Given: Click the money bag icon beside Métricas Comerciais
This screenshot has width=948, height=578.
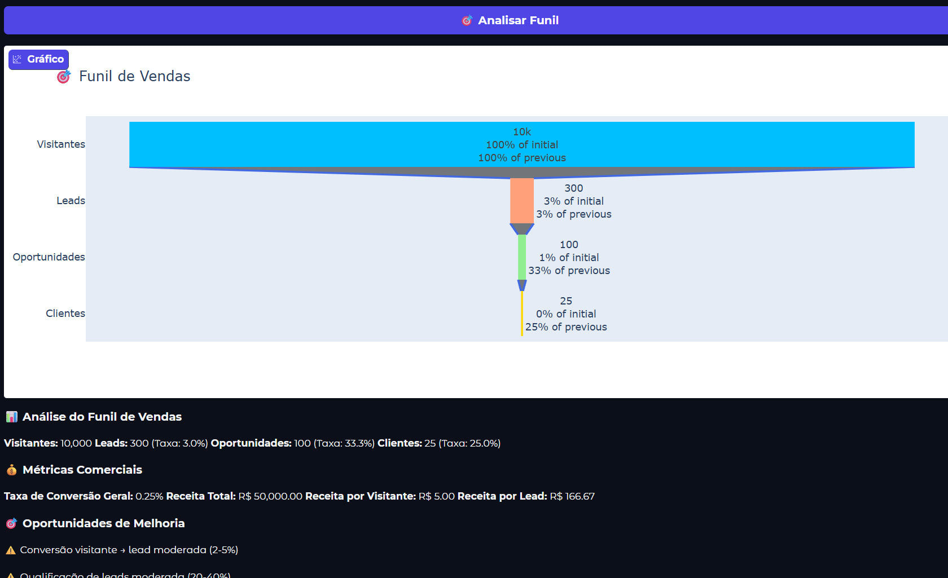Looking at the screenshot, I should tap(11, 470).
